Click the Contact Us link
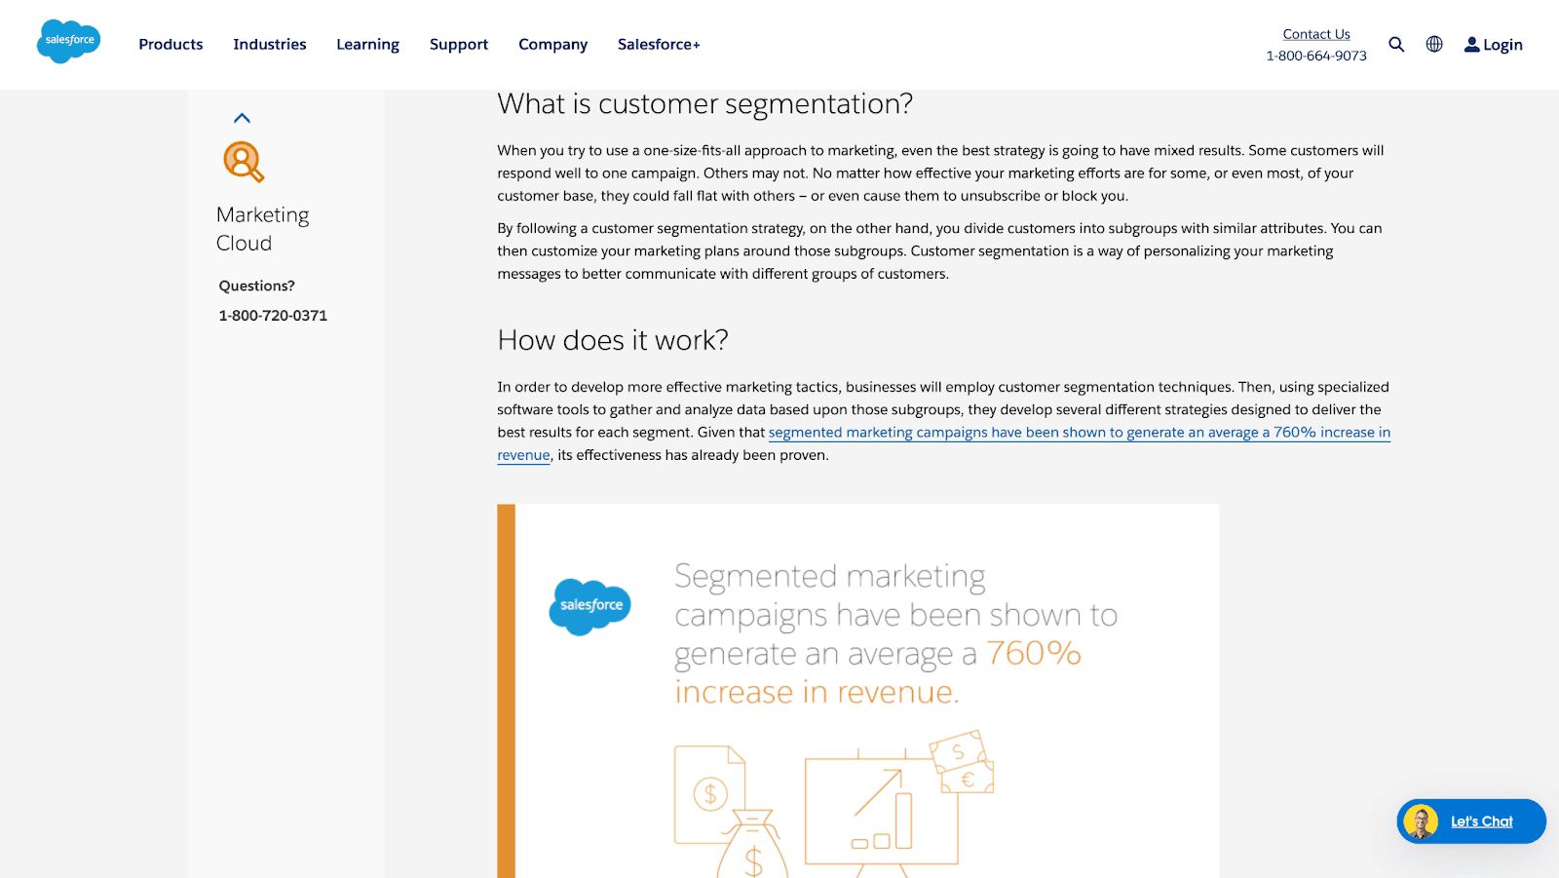 [1315, 34]
